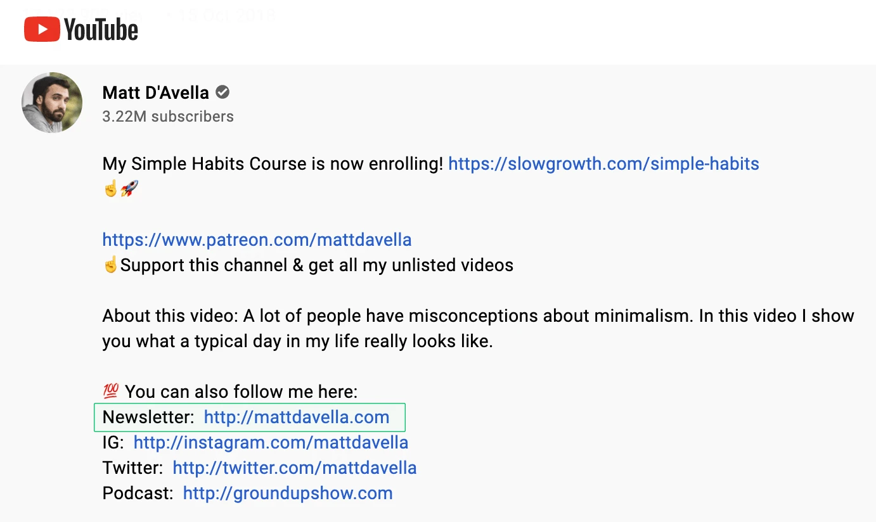
Task: Click the verified checkmark badge
Action: click(222, 92)
